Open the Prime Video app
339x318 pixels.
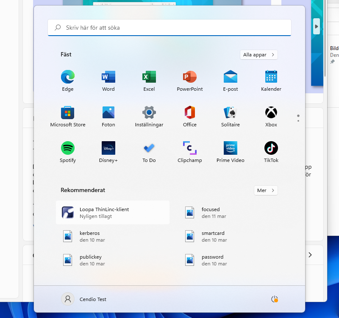pos(230,152)
